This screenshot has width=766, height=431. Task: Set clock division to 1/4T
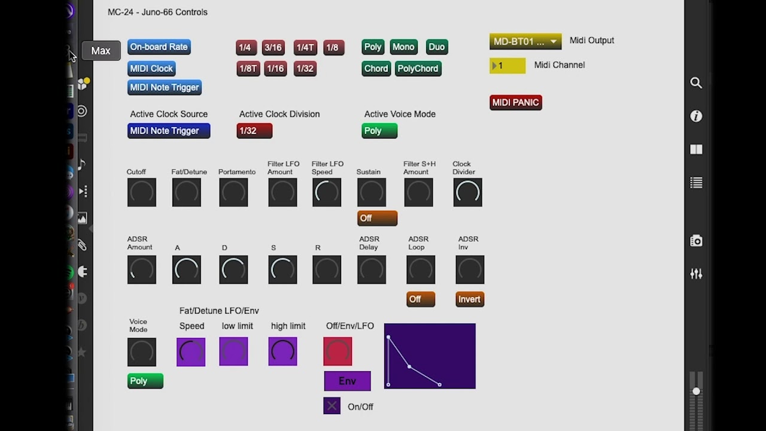click(x=305, y=47)
